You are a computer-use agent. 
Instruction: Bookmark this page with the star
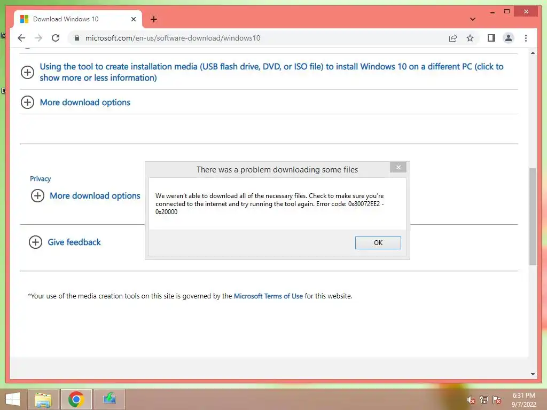pos(470,38)
